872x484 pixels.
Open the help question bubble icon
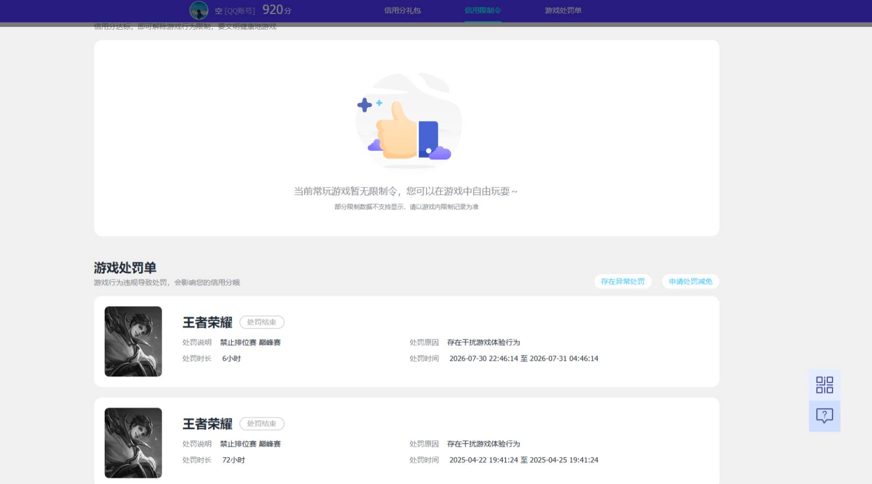(x=824, y=416)
